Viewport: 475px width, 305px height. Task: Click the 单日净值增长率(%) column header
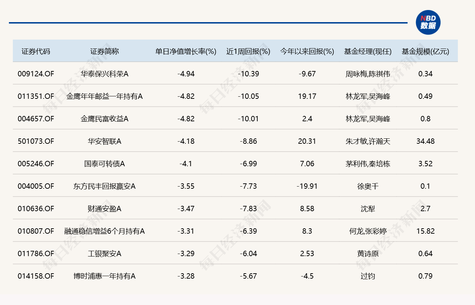pos(186,51)
